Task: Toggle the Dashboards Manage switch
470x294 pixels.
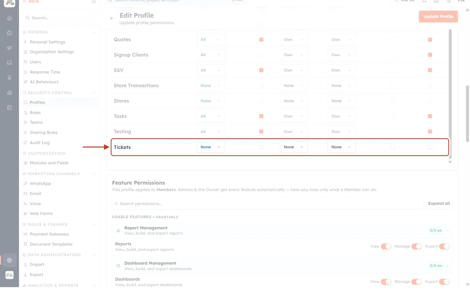Action: (x=416, y=282)
